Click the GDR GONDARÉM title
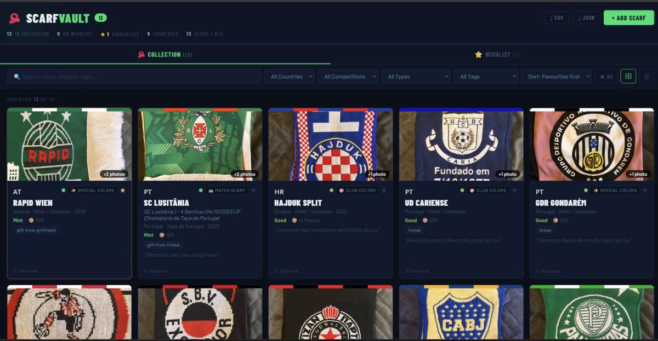This screenshot has height=341, width=658. point(560,203)
